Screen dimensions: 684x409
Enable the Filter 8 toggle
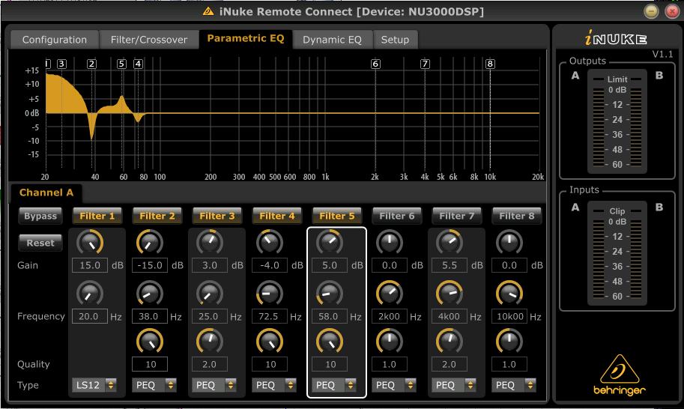(x=516, y=216)
